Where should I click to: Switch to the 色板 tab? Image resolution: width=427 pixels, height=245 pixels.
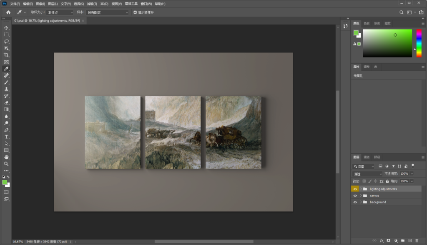click(367, 23)
